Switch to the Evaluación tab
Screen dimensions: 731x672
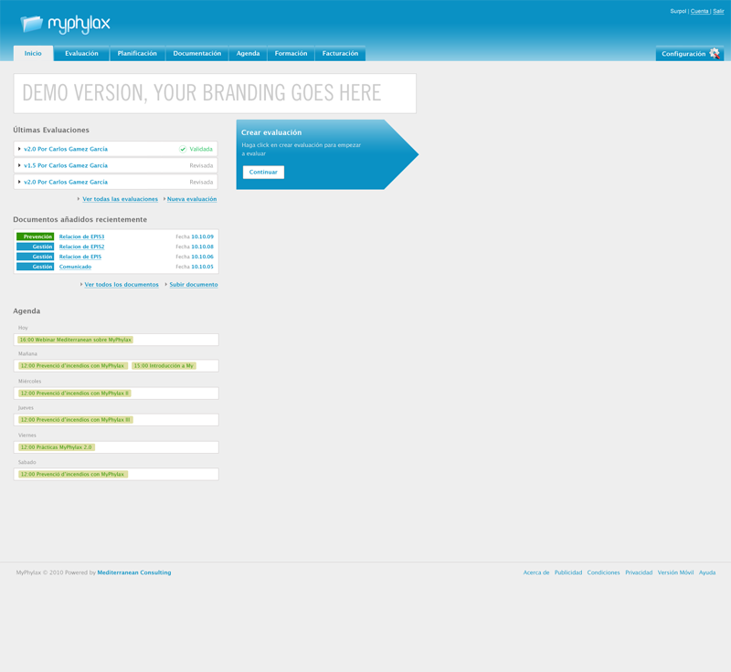pyautogui.click(x=81, y=54)
